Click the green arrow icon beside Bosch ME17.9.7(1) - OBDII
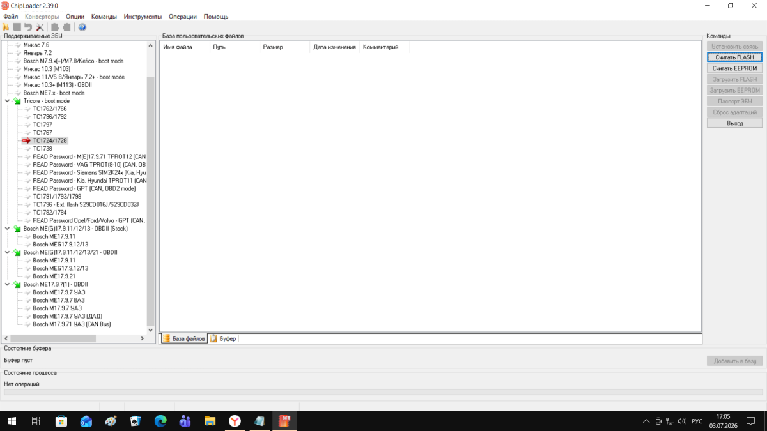Viewport: 767px width, 431px height. [17, 285]
